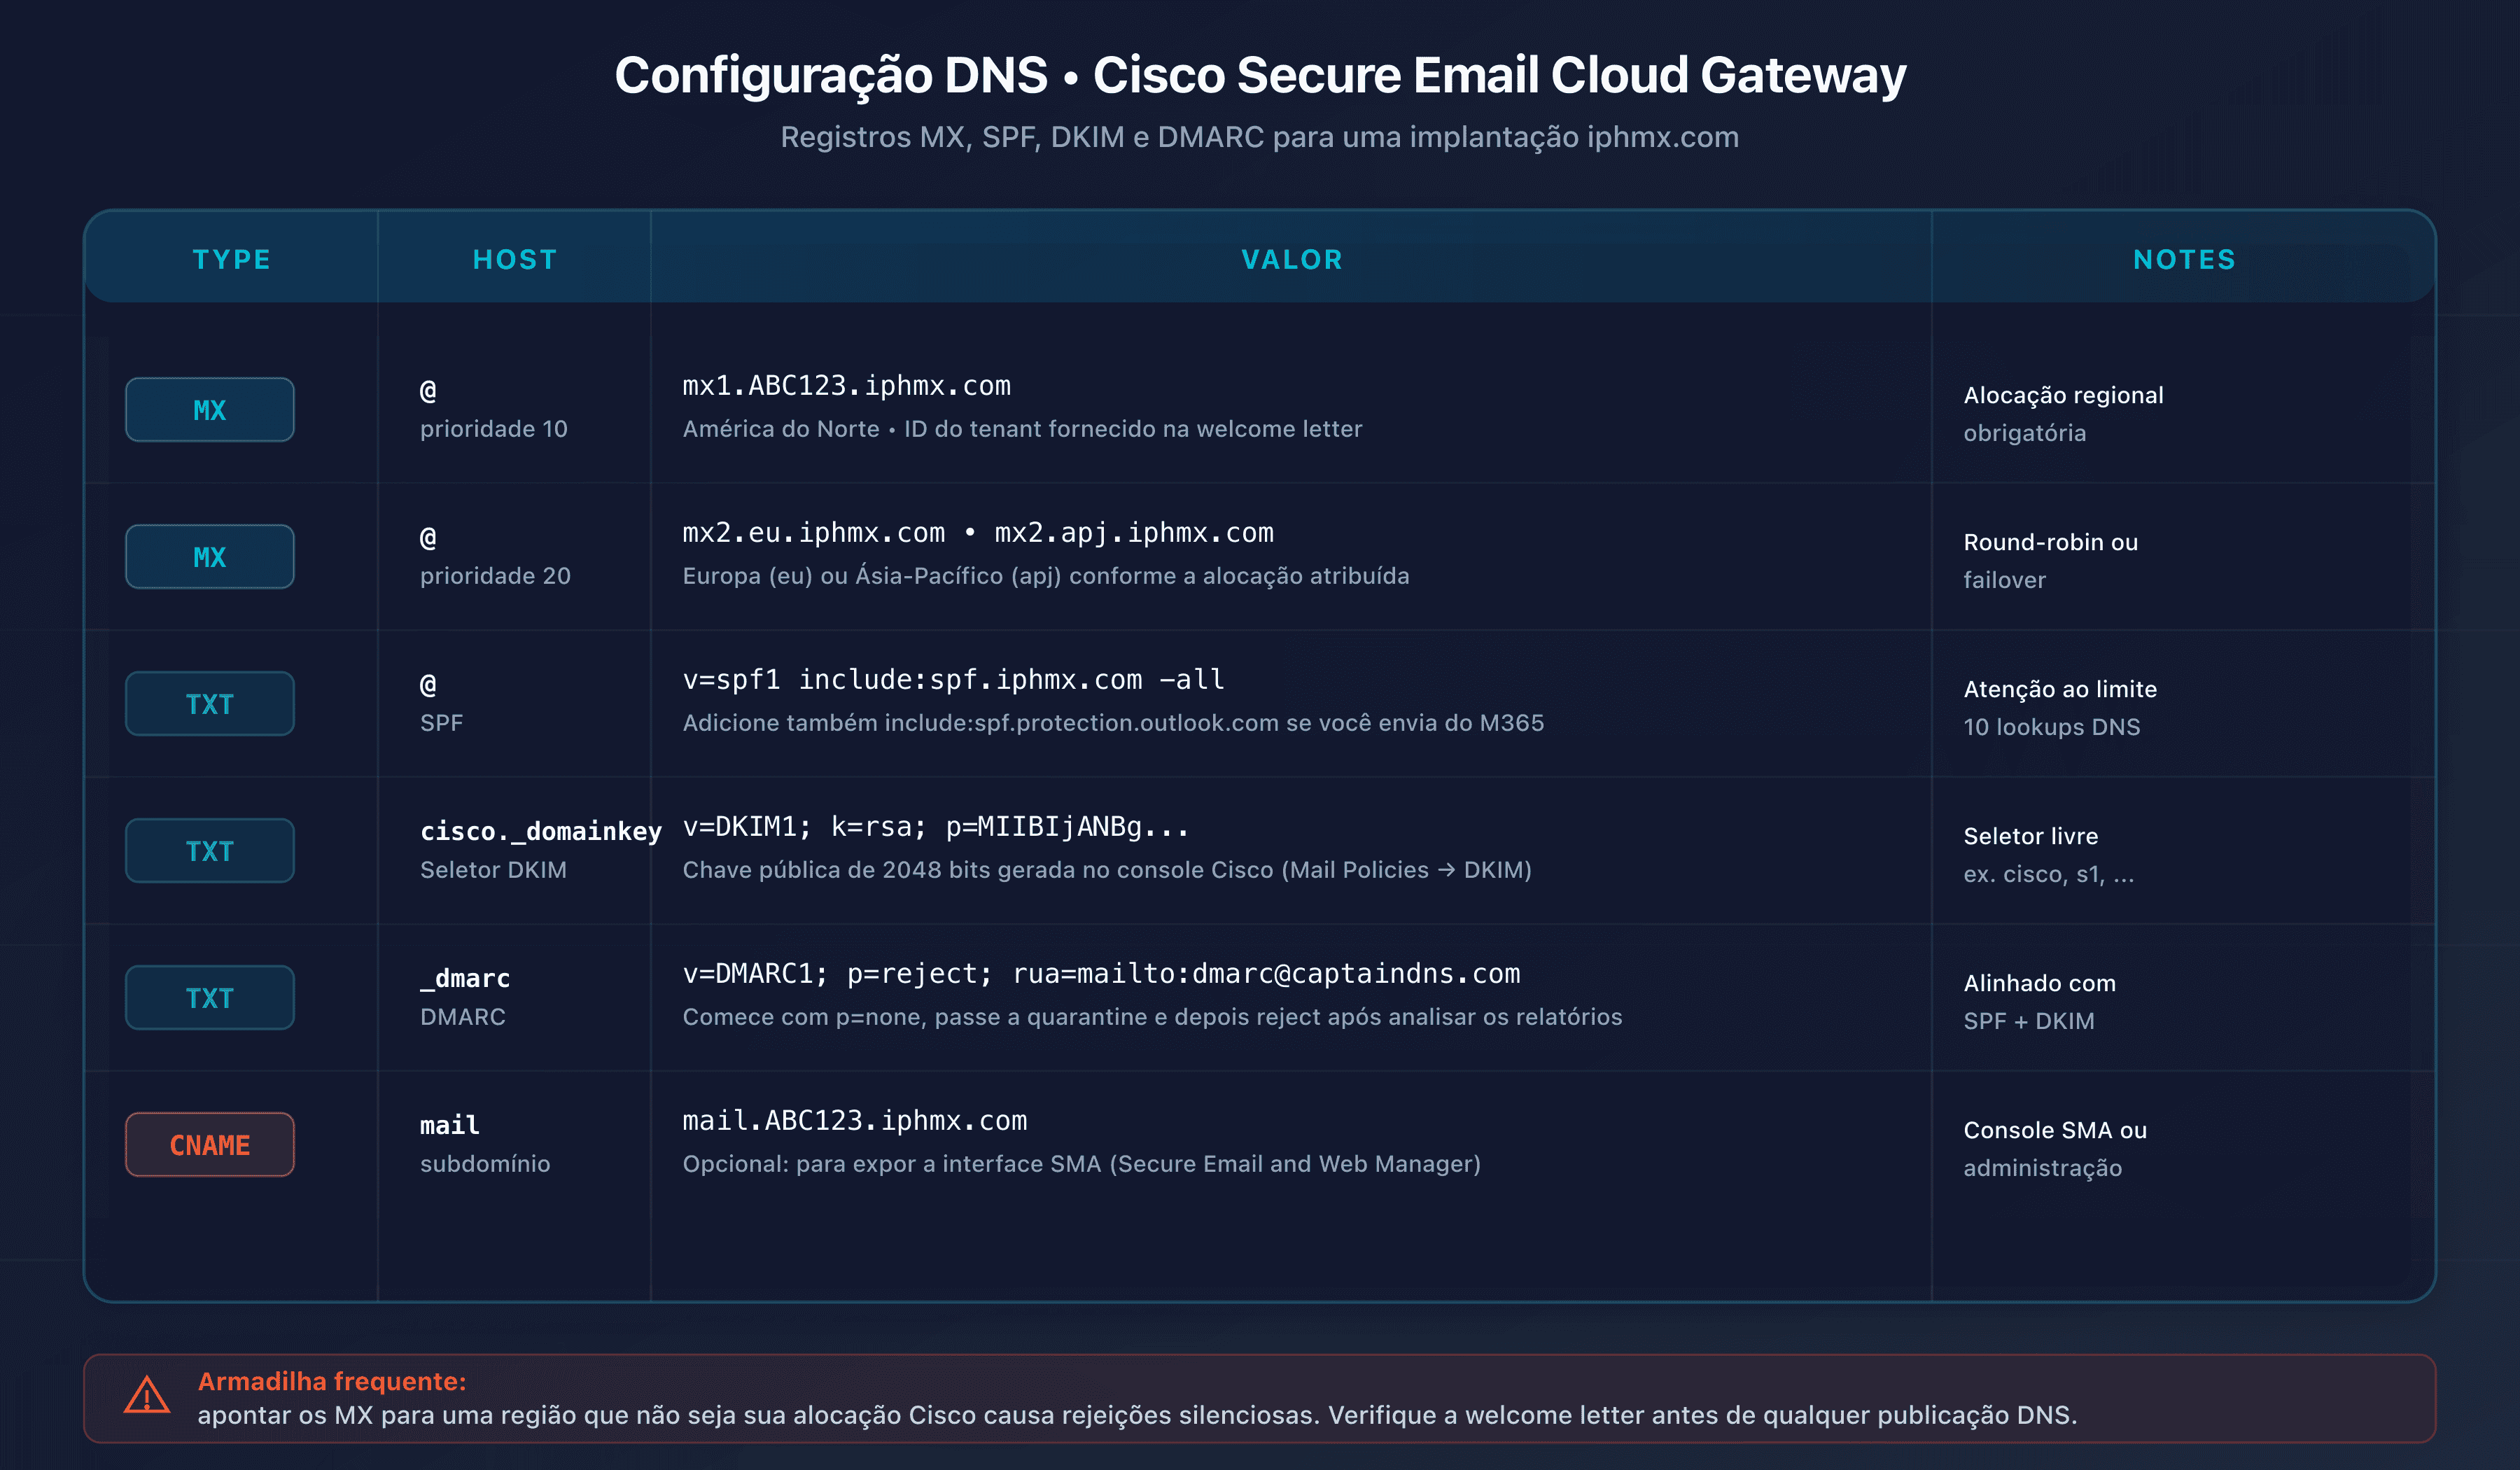
Task: Click the 'Armadilha frequente:' heading
Action: click(332, 1382)
